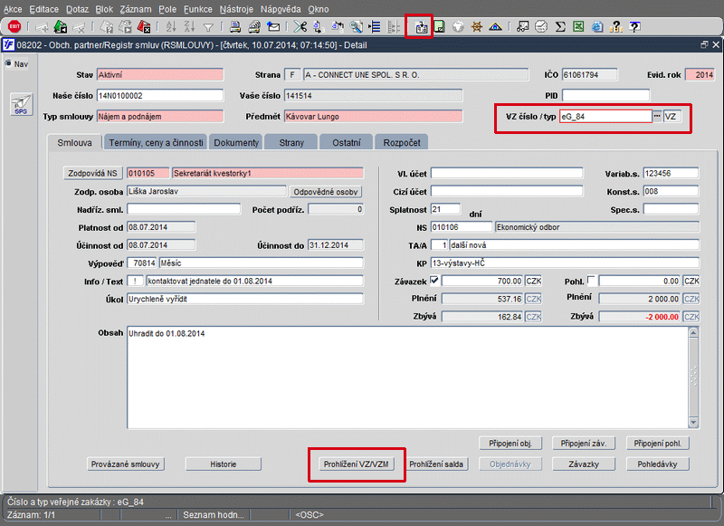Click the Zodpovídá NS button
Viewport: 724px width, 526px height.
tap(92, 173)
